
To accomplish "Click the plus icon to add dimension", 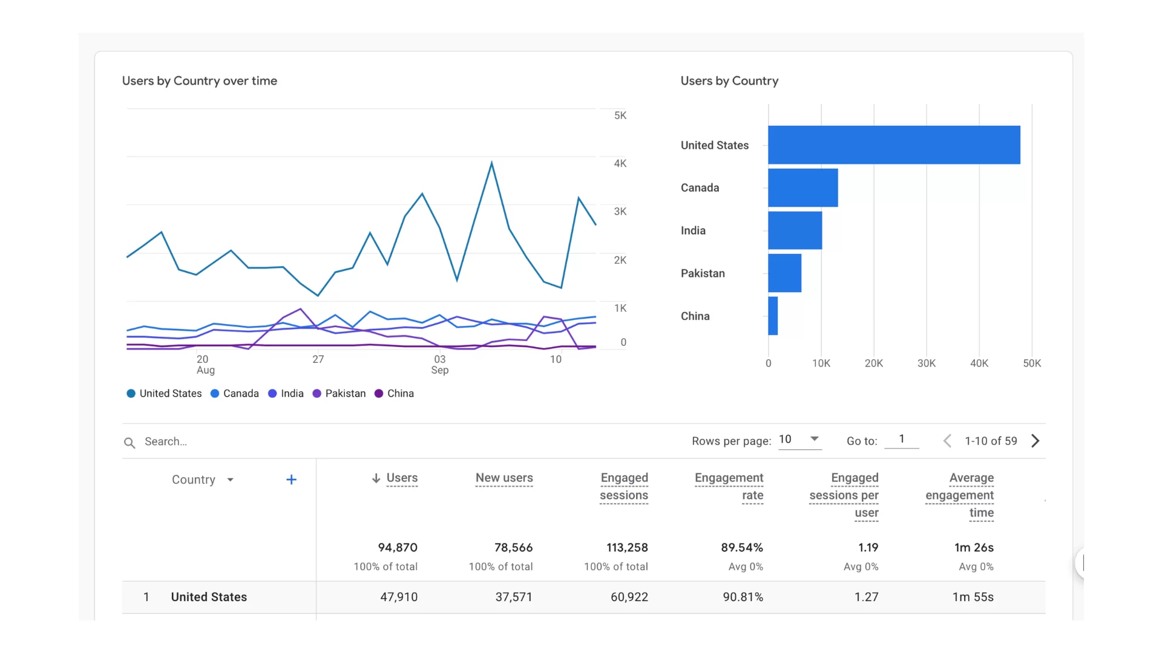I will (x=291, y=479).
